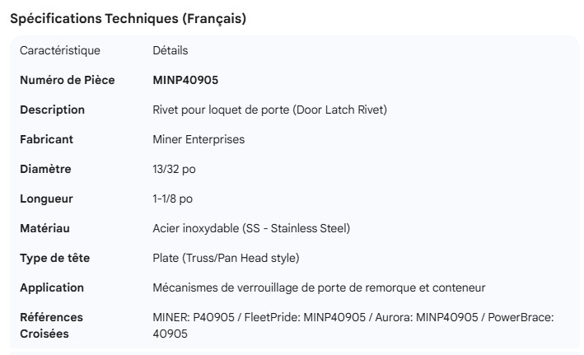Image resolution: width=584 pixels, height=355 pixels.
Task: Click the Spécifications Techniques (Français) heading
Action: point(128,18)
